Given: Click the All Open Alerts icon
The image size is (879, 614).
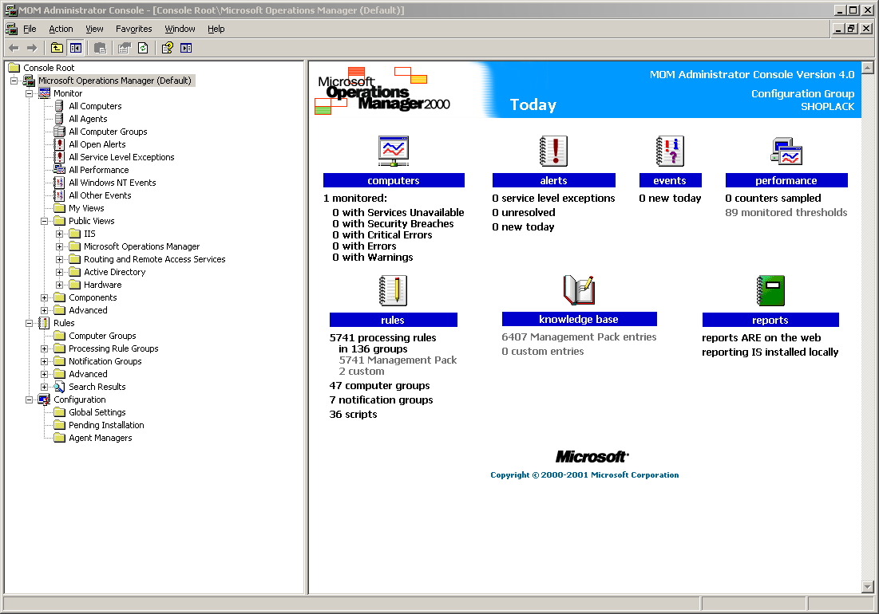Looking at the screenshot, I should [x=59, y=144].
